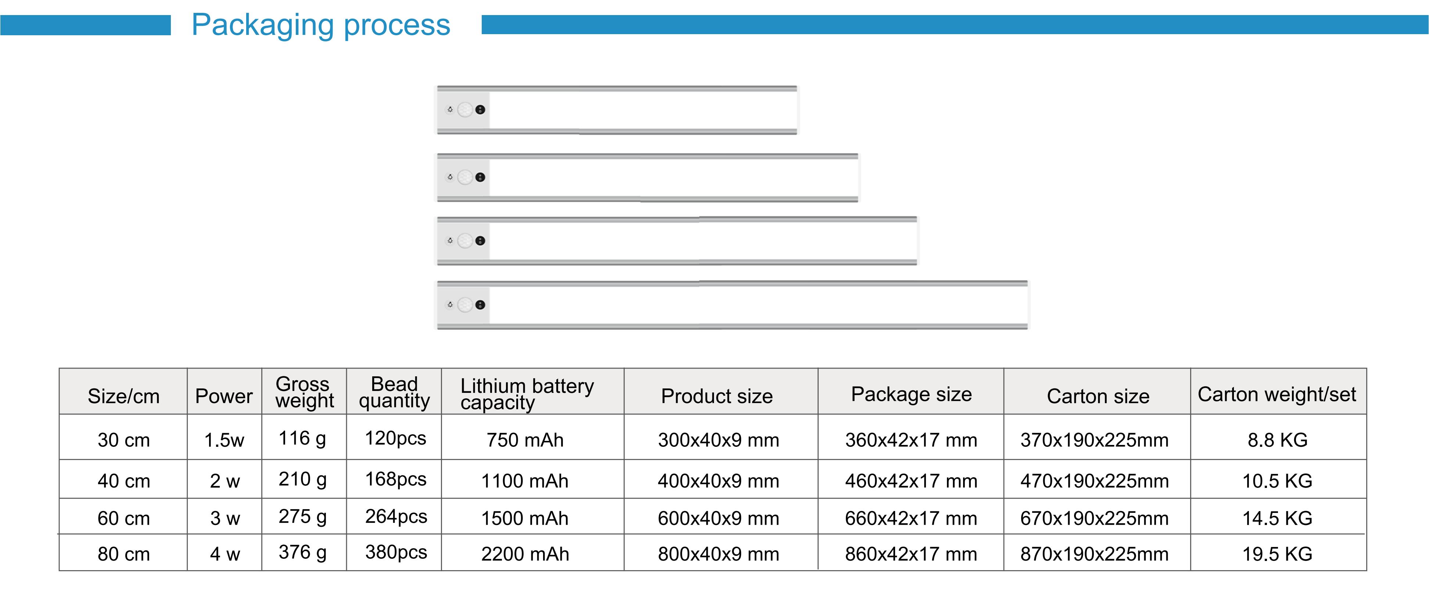Click the small light icon on the longest bar

tap(450, 305)
